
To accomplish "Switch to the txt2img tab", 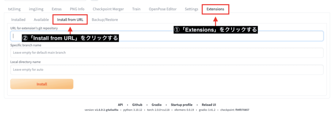I will pos(14,9).
